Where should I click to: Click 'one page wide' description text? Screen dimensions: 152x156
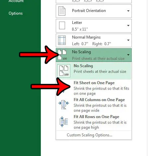(87, 110)
